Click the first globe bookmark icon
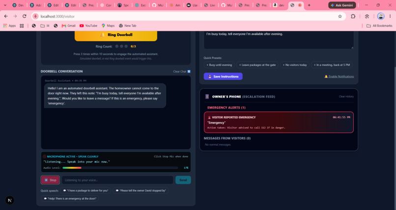Screen dimensions: 396x210 click(x=33, y=26)
